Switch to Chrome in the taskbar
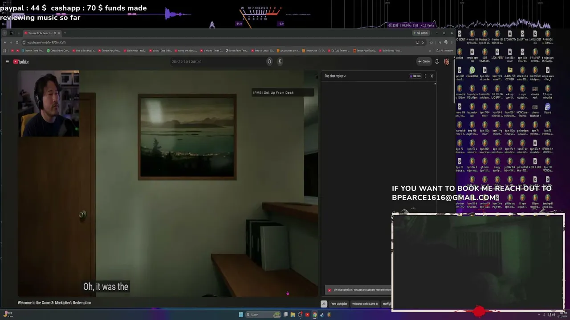This screenshot has width=570, height=320. pyautogui.click(x=314, y=315)
